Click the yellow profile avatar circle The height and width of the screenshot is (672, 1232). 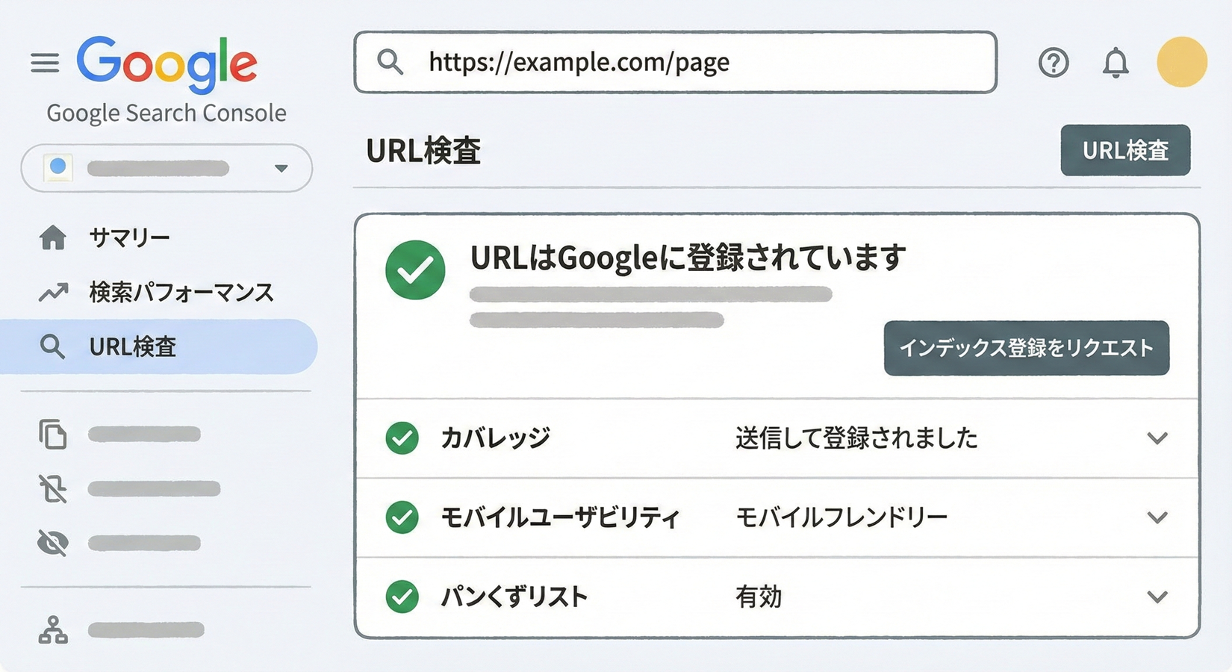[1181, 63]
